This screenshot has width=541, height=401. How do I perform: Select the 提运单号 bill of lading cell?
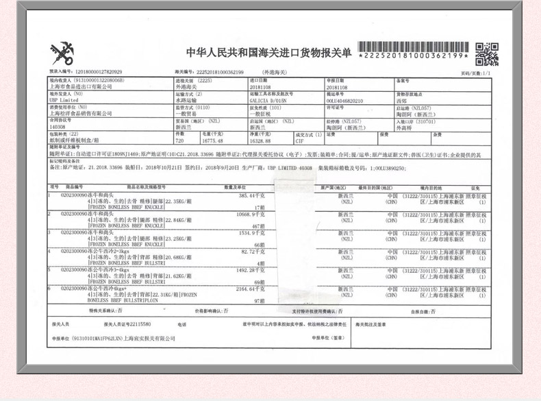coord(360,98)
